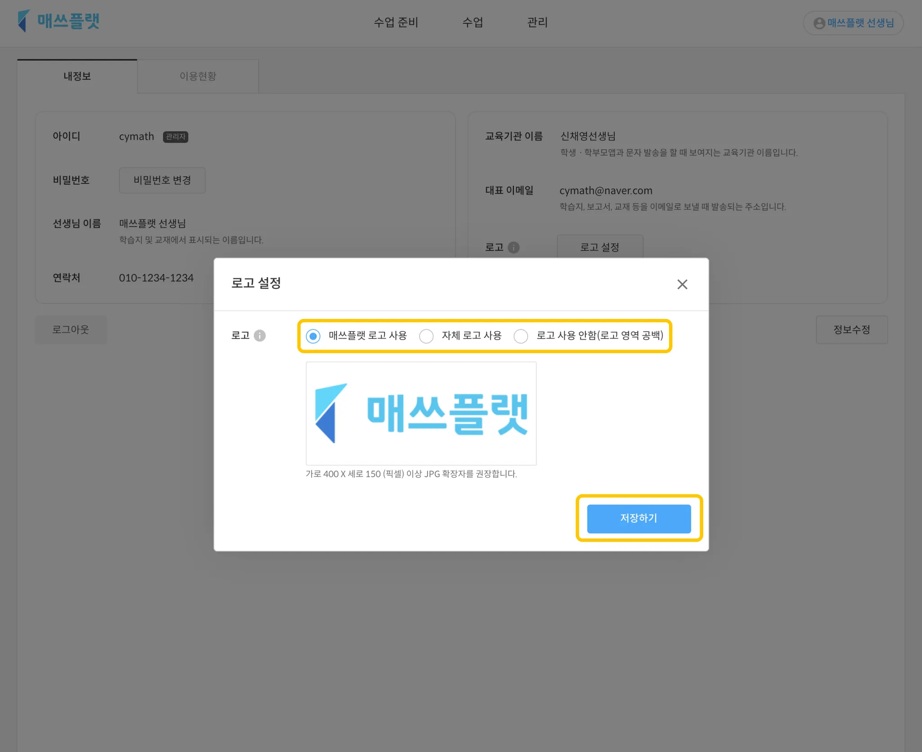Click the 비밀번호 변경 button

(x=162, y=180)
